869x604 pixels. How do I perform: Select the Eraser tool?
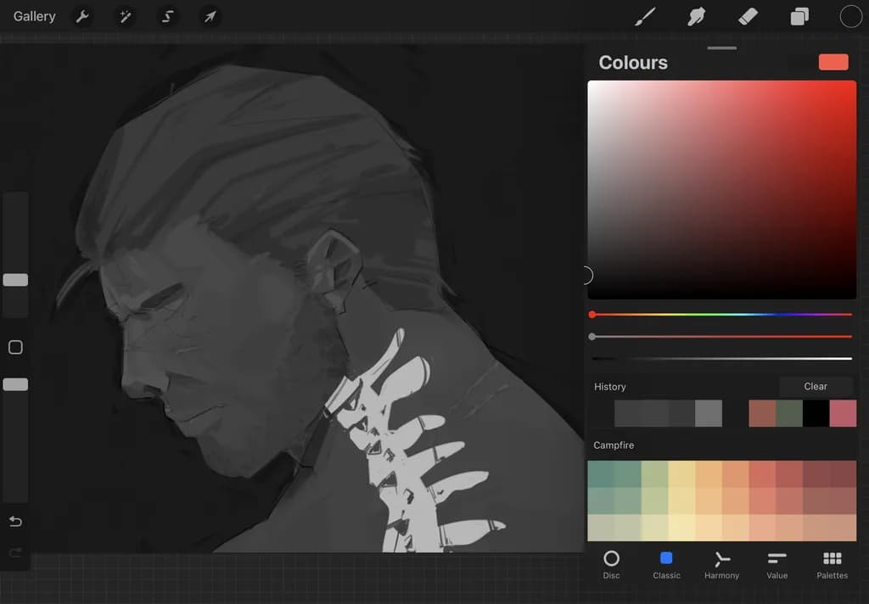point(748,17)
